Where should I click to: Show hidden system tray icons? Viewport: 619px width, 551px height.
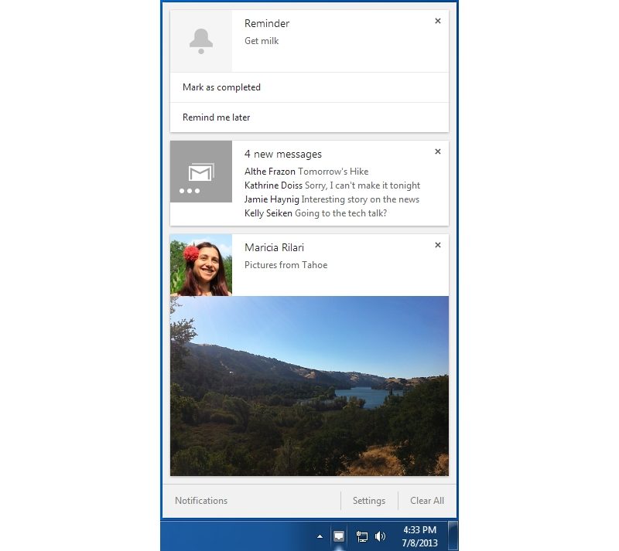(320, 536)
